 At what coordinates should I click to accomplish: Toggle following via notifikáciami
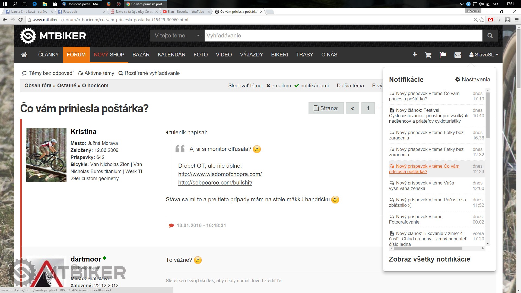[x=312, y=86]
